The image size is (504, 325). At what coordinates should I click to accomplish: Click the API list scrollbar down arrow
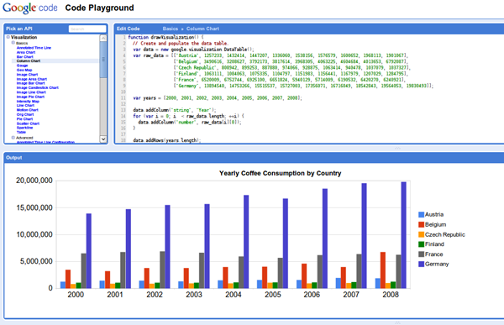[x=103, y=139]
